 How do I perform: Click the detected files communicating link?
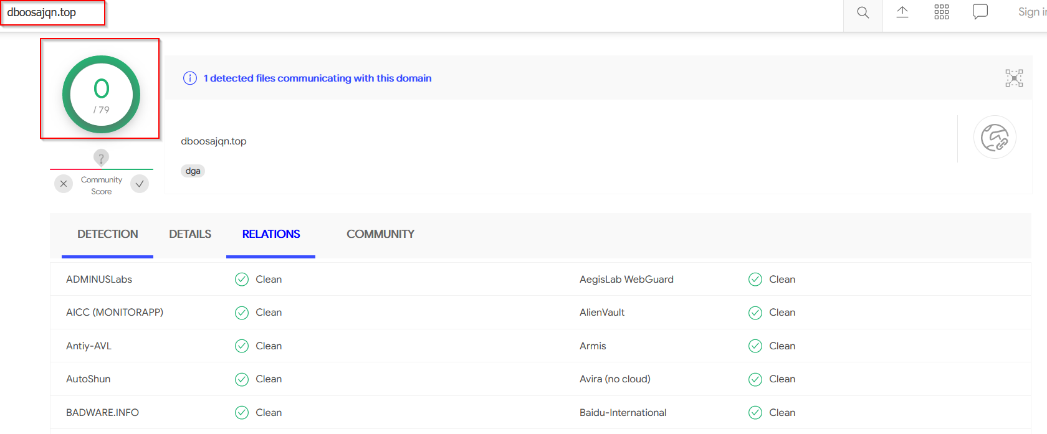[317, 78]
